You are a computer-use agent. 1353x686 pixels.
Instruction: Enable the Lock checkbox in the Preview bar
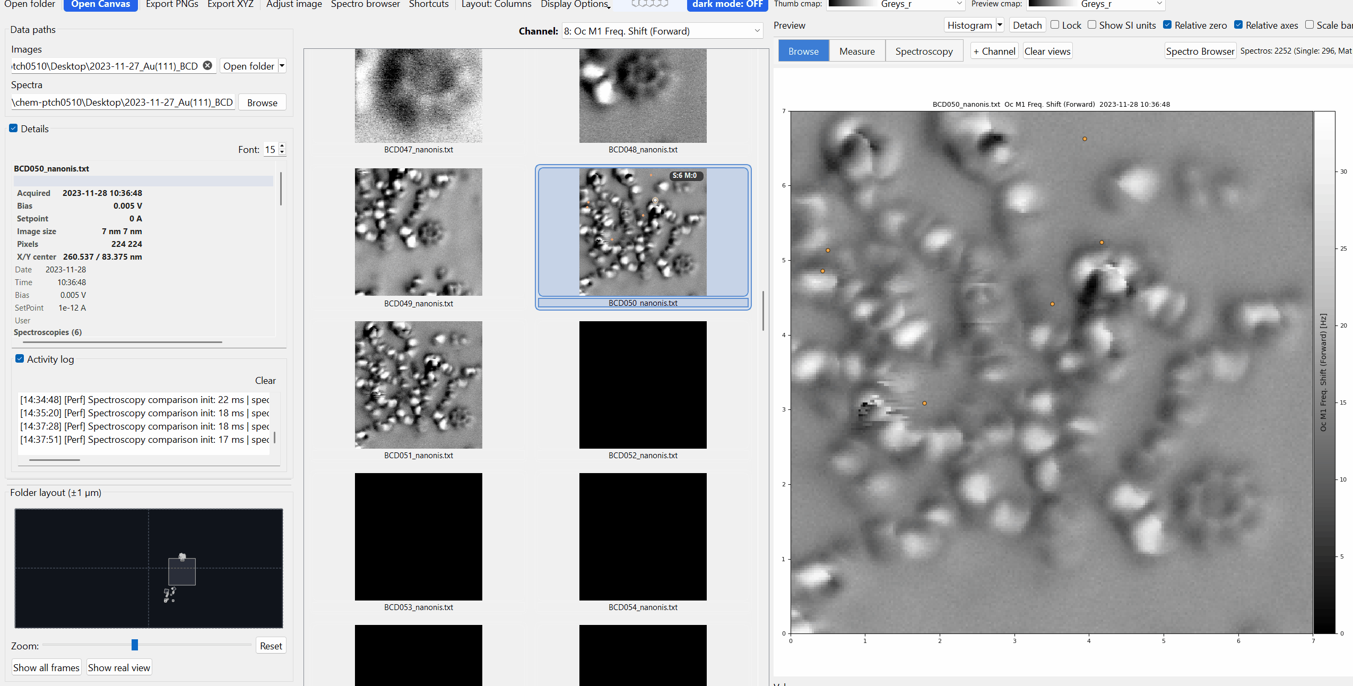1056,25
